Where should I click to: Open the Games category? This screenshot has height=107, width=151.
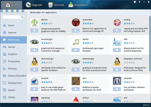tap(14, 47)
